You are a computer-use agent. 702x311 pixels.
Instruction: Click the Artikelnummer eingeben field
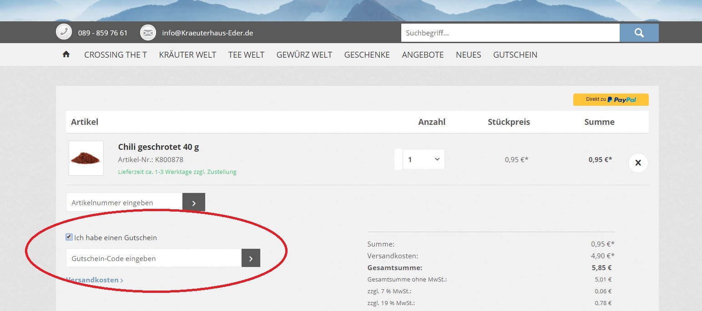click(x=124, y=202)
